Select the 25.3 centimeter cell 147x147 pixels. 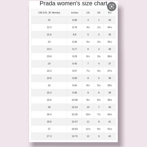(49, 93)
